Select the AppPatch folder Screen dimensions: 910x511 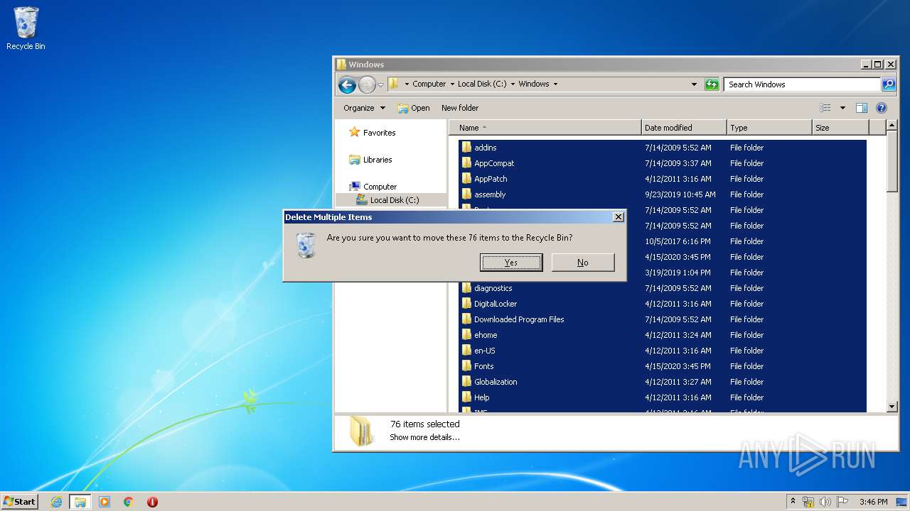coord(491,179)
